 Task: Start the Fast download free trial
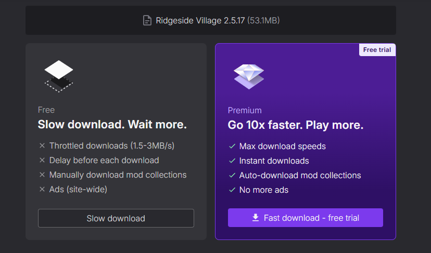pyautogui.click(x=306, y=218)
